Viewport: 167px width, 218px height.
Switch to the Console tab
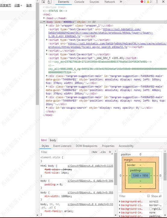(x=79, y=2)
